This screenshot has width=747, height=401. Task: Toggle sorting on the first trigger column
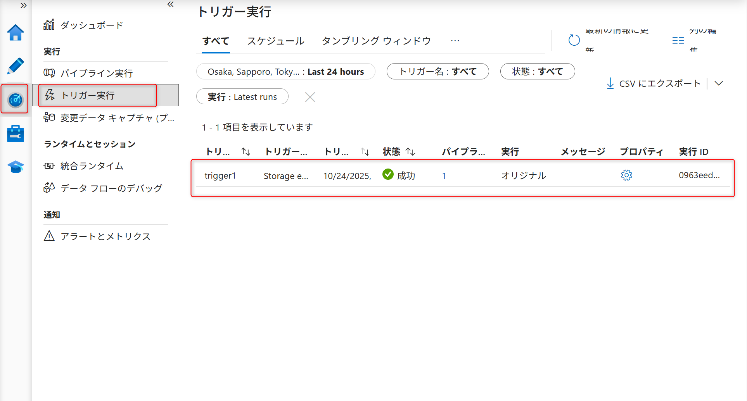point(245,151)
